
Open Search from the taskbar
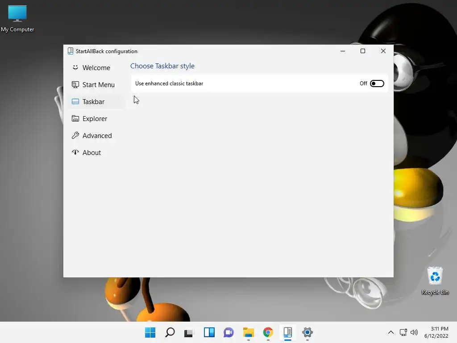(170, 332)
